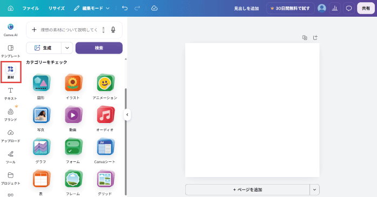The height and width of the screenshot is (197, 377).
Task: Click the 生成 generate button
Action: coord(44,48)
